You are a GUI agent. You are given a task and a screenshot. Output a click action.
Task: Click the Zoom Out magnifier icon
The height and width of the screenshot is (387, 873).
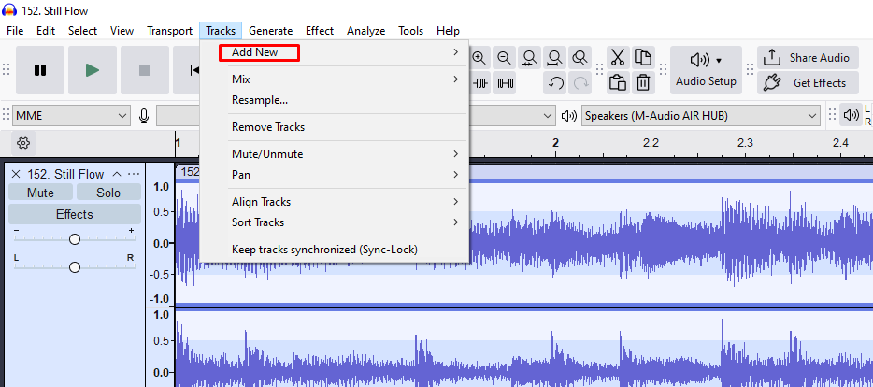[x=504, y=57]
